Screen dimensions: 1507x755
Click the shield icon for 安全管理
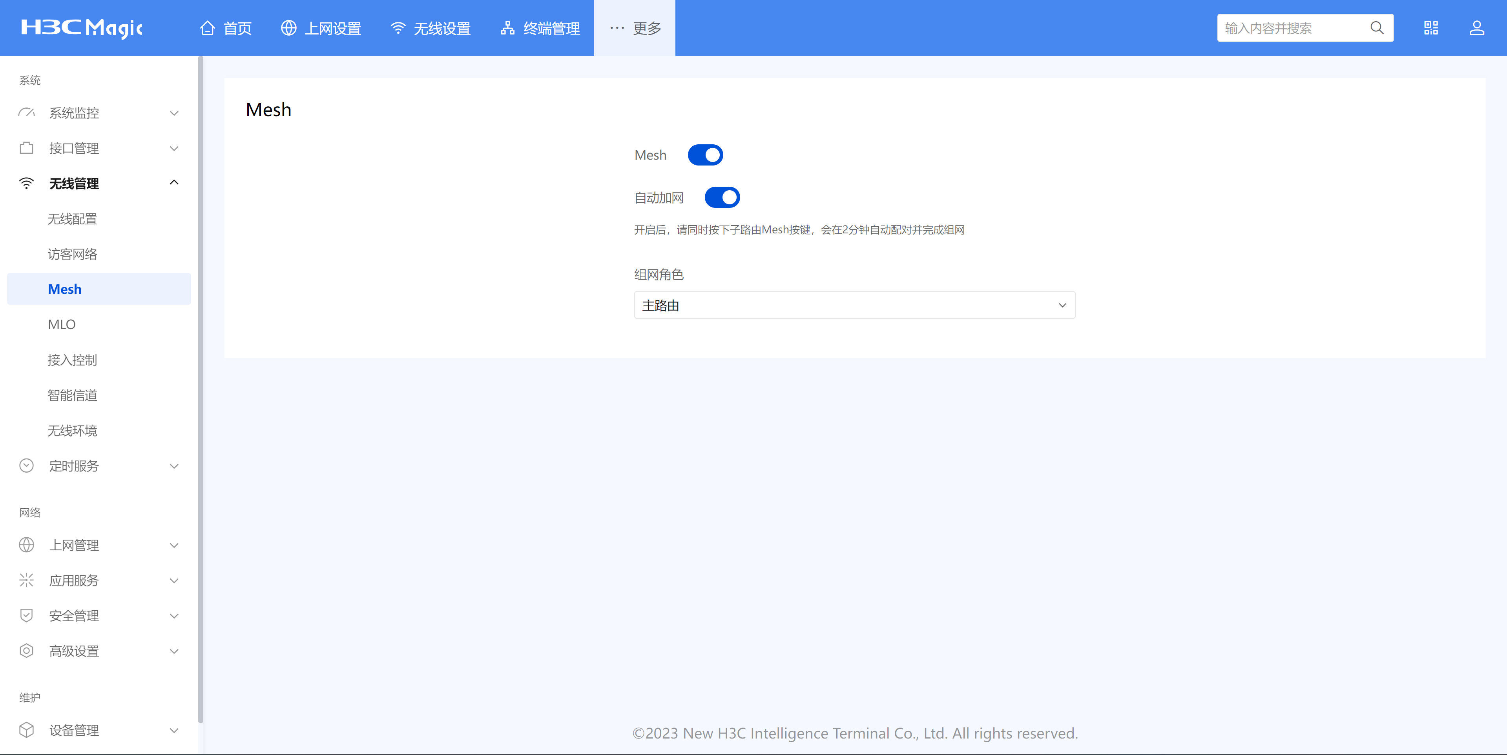tap(26, 616)
